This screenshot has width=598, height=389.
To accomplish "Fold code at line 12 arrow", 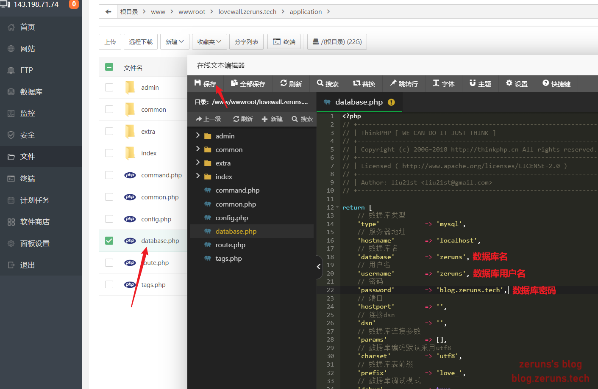I will [x=337, y=207].
